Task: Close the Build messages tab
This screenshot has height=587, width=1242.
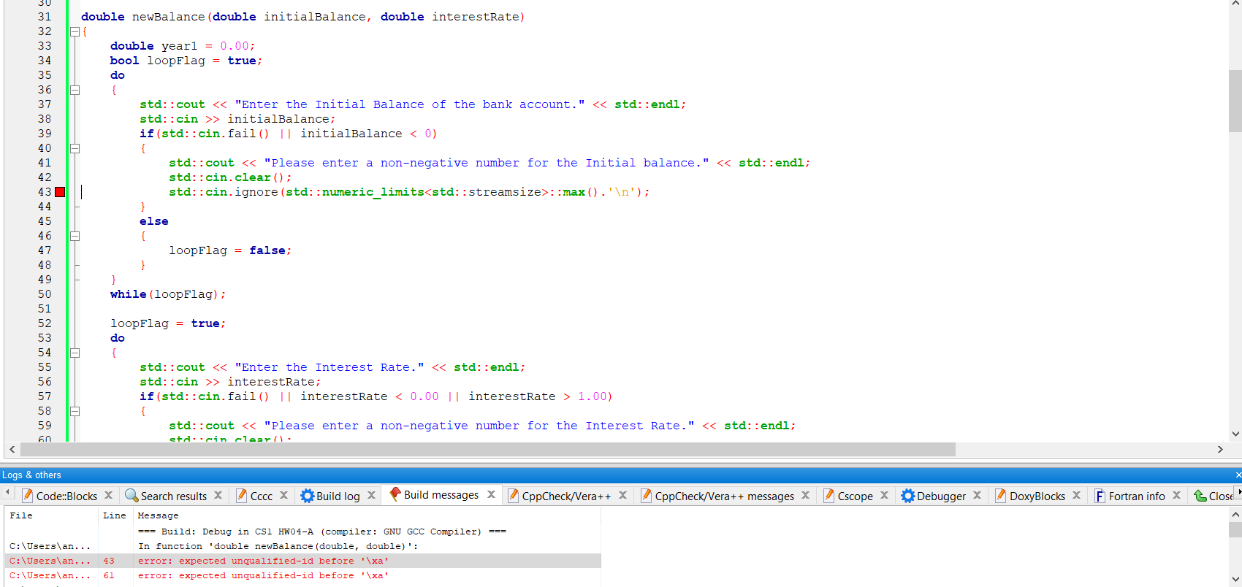Action: [x=492, y=494]
